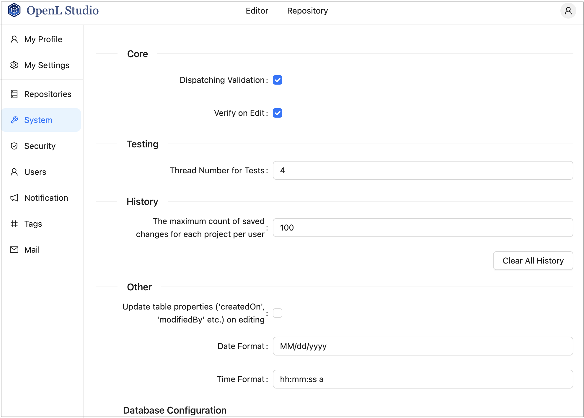Focus the Date Format input field

coord(422,346)
